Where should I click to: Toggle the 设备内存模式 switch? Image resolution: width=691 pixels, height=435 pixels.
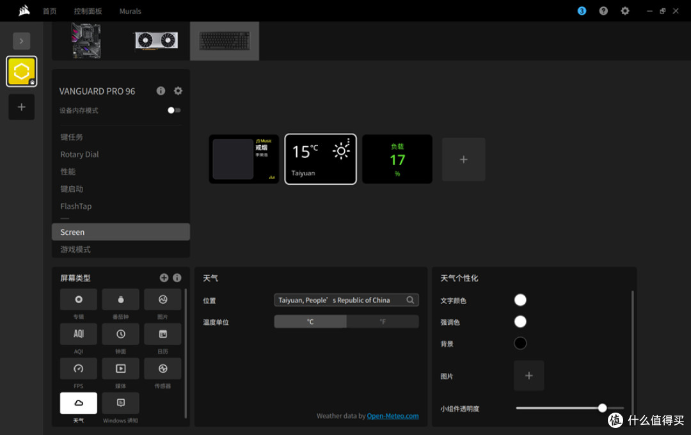coord(174,110)
